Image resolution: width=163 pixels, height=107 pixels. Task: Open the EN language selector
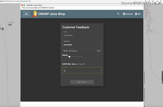click(x=138, y=14)
